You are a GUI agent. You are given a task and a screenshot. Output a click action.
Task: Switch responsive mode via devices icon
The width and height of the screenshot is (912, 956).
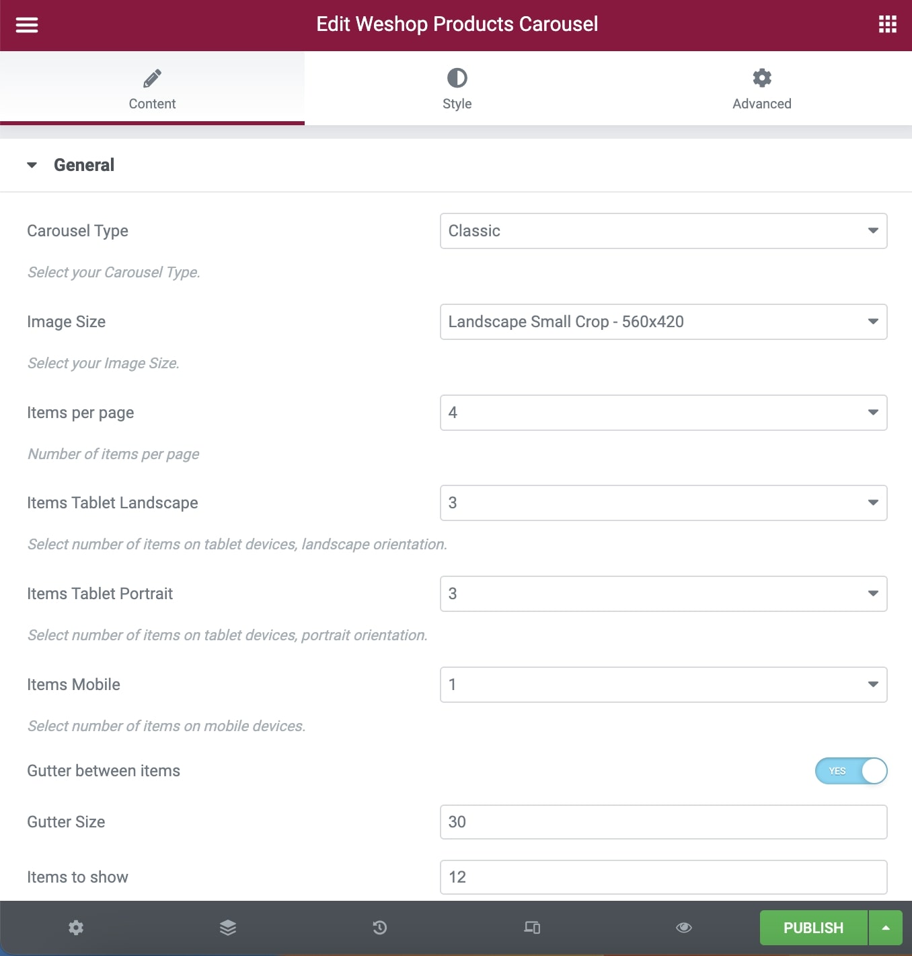coord(532,928)
